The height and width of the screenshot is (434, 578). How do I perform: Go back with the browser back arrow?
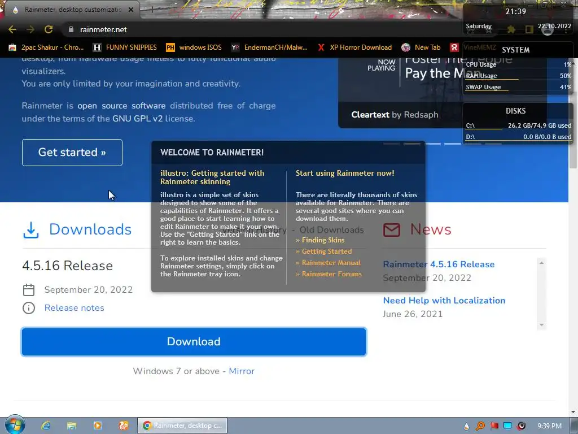tap(12, 29)
